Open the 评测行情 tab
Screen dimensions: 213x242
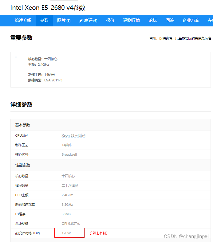tap(132, 20)
